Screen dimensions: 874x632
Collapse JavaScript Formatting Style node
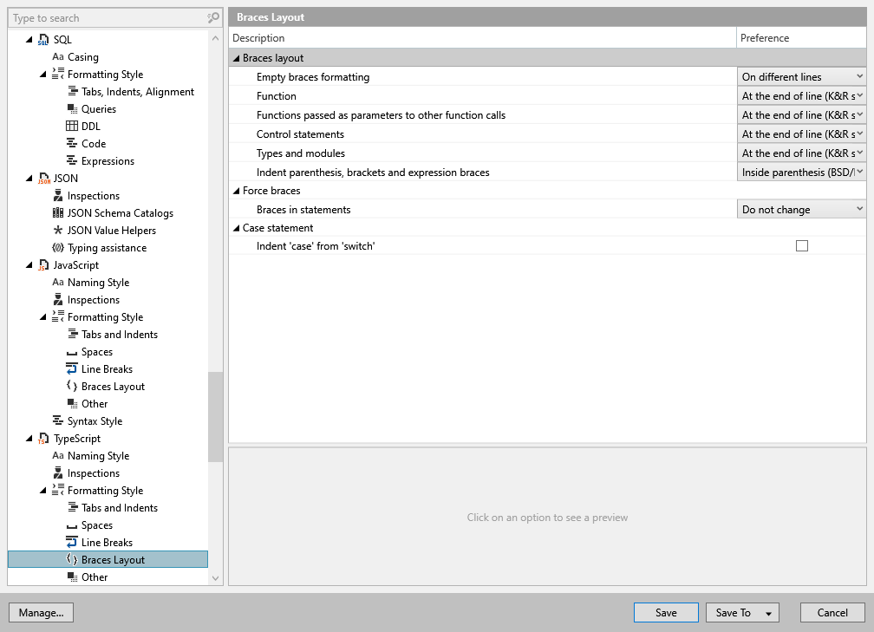tap(43, 317)
